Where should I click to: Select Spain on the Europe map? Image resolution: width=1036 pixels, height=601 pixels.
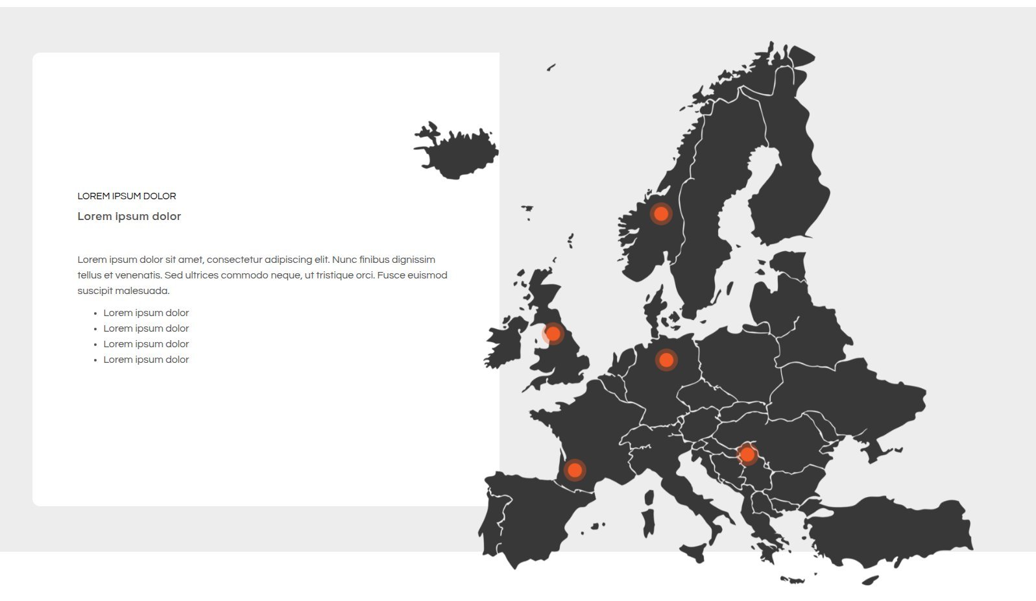coord(532,519)
